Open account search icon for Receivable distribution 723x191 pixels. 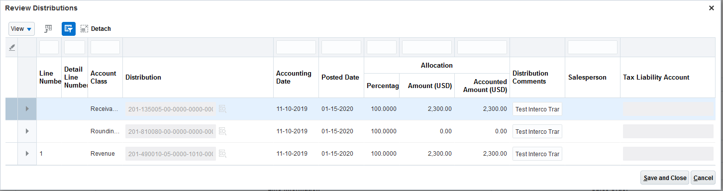click(222, 109)
